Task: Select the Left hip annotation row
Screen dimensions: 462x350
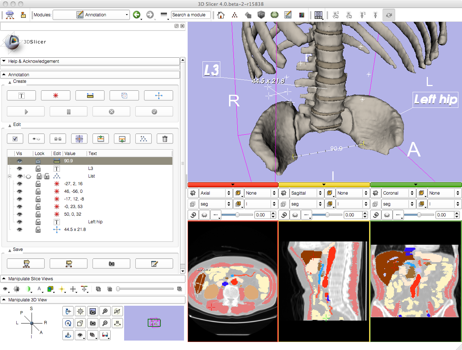Action: tap(95, 222)
